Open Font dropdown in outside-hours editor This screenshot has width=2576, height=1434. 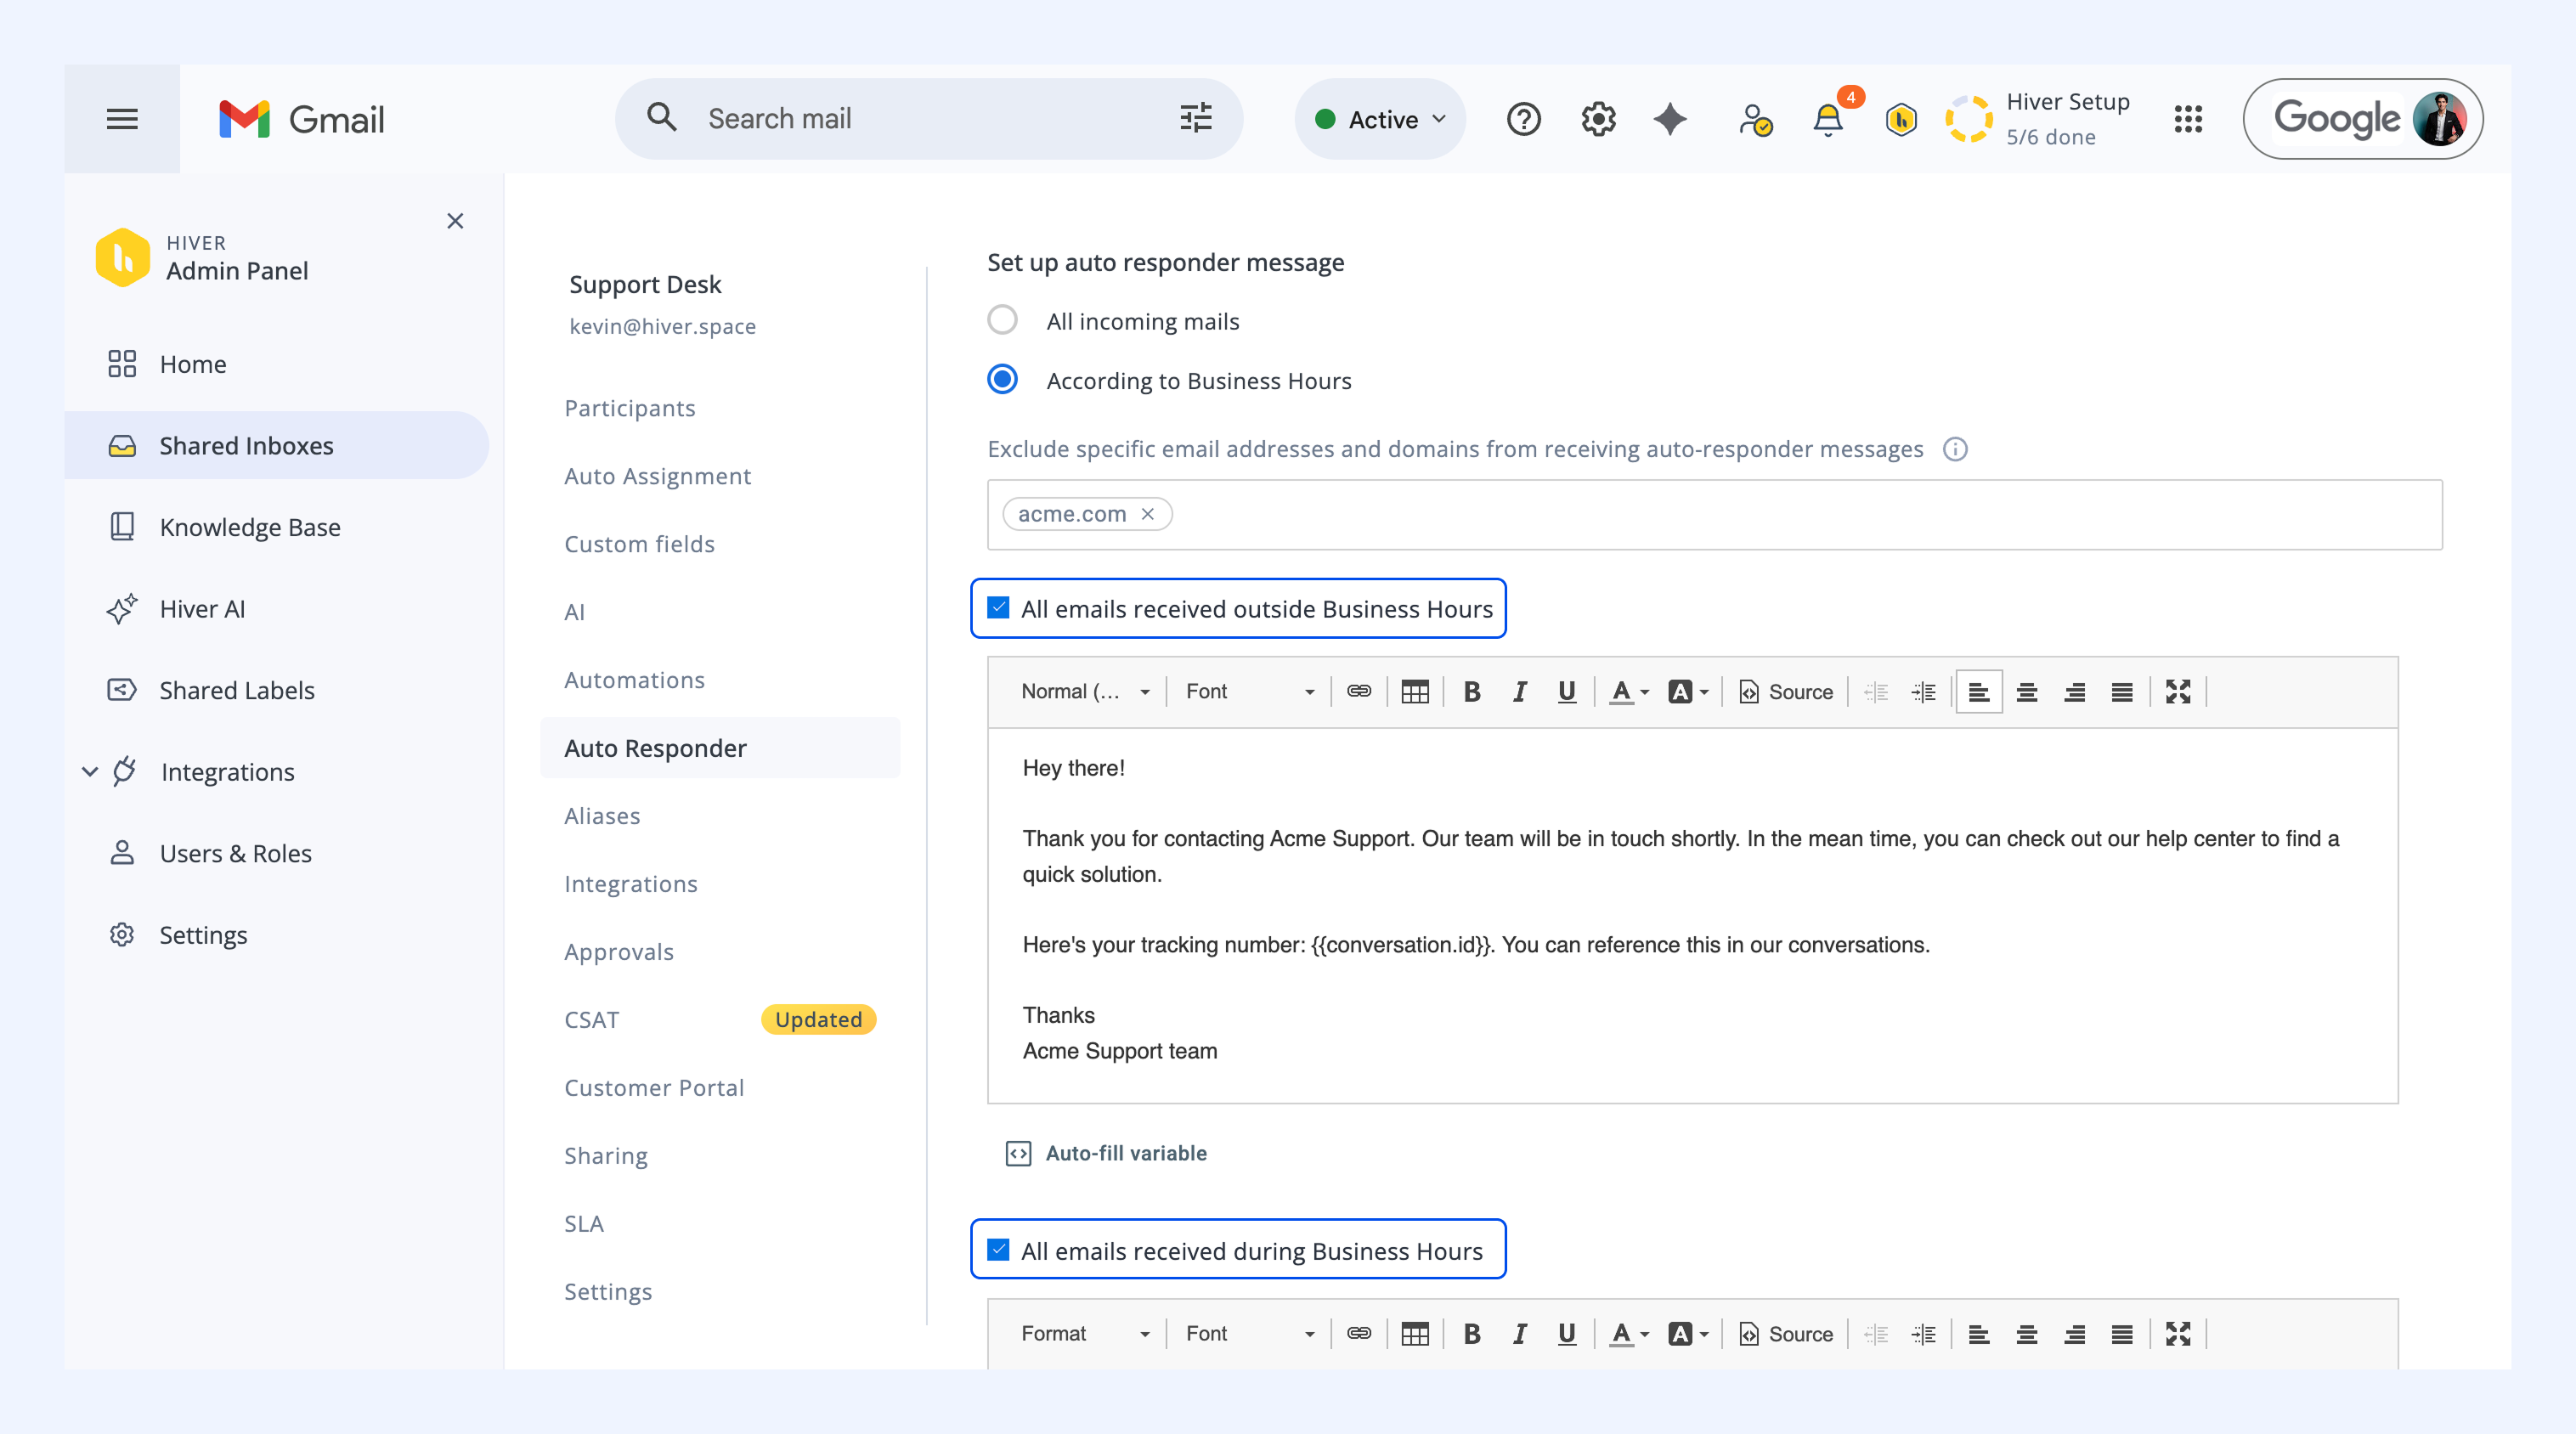pos(1249,691)
